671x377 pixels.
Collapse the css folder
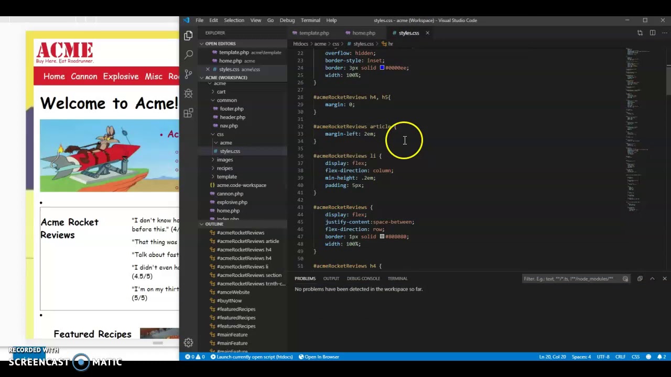[x=220, y=134]
